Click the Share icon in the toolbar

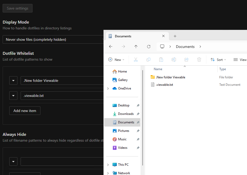tap(186, 60)
